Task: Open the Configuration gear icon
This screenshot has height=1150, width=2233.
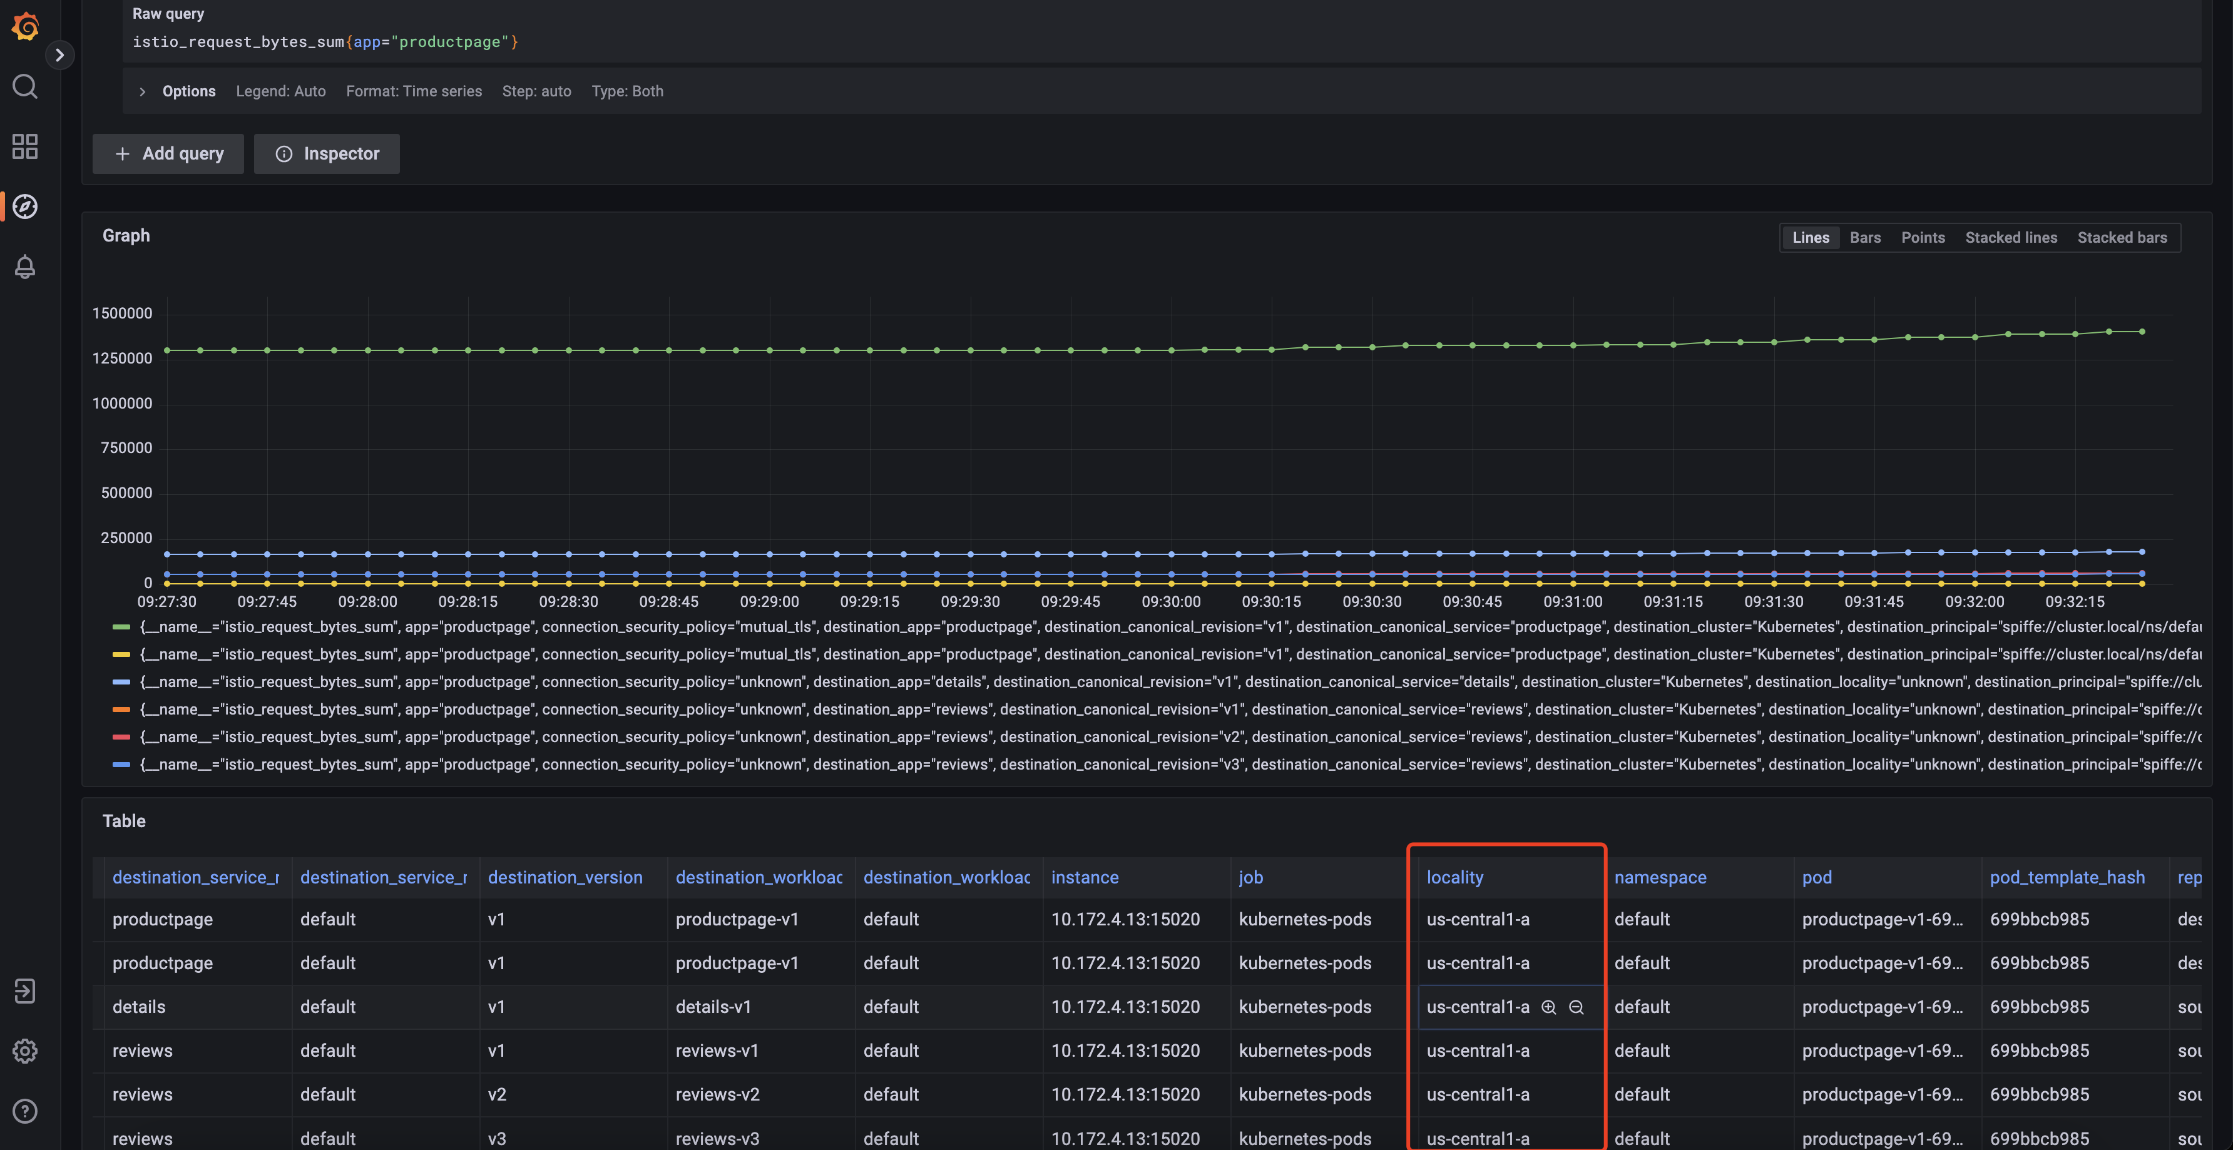Action: [x=25, y=1051]
